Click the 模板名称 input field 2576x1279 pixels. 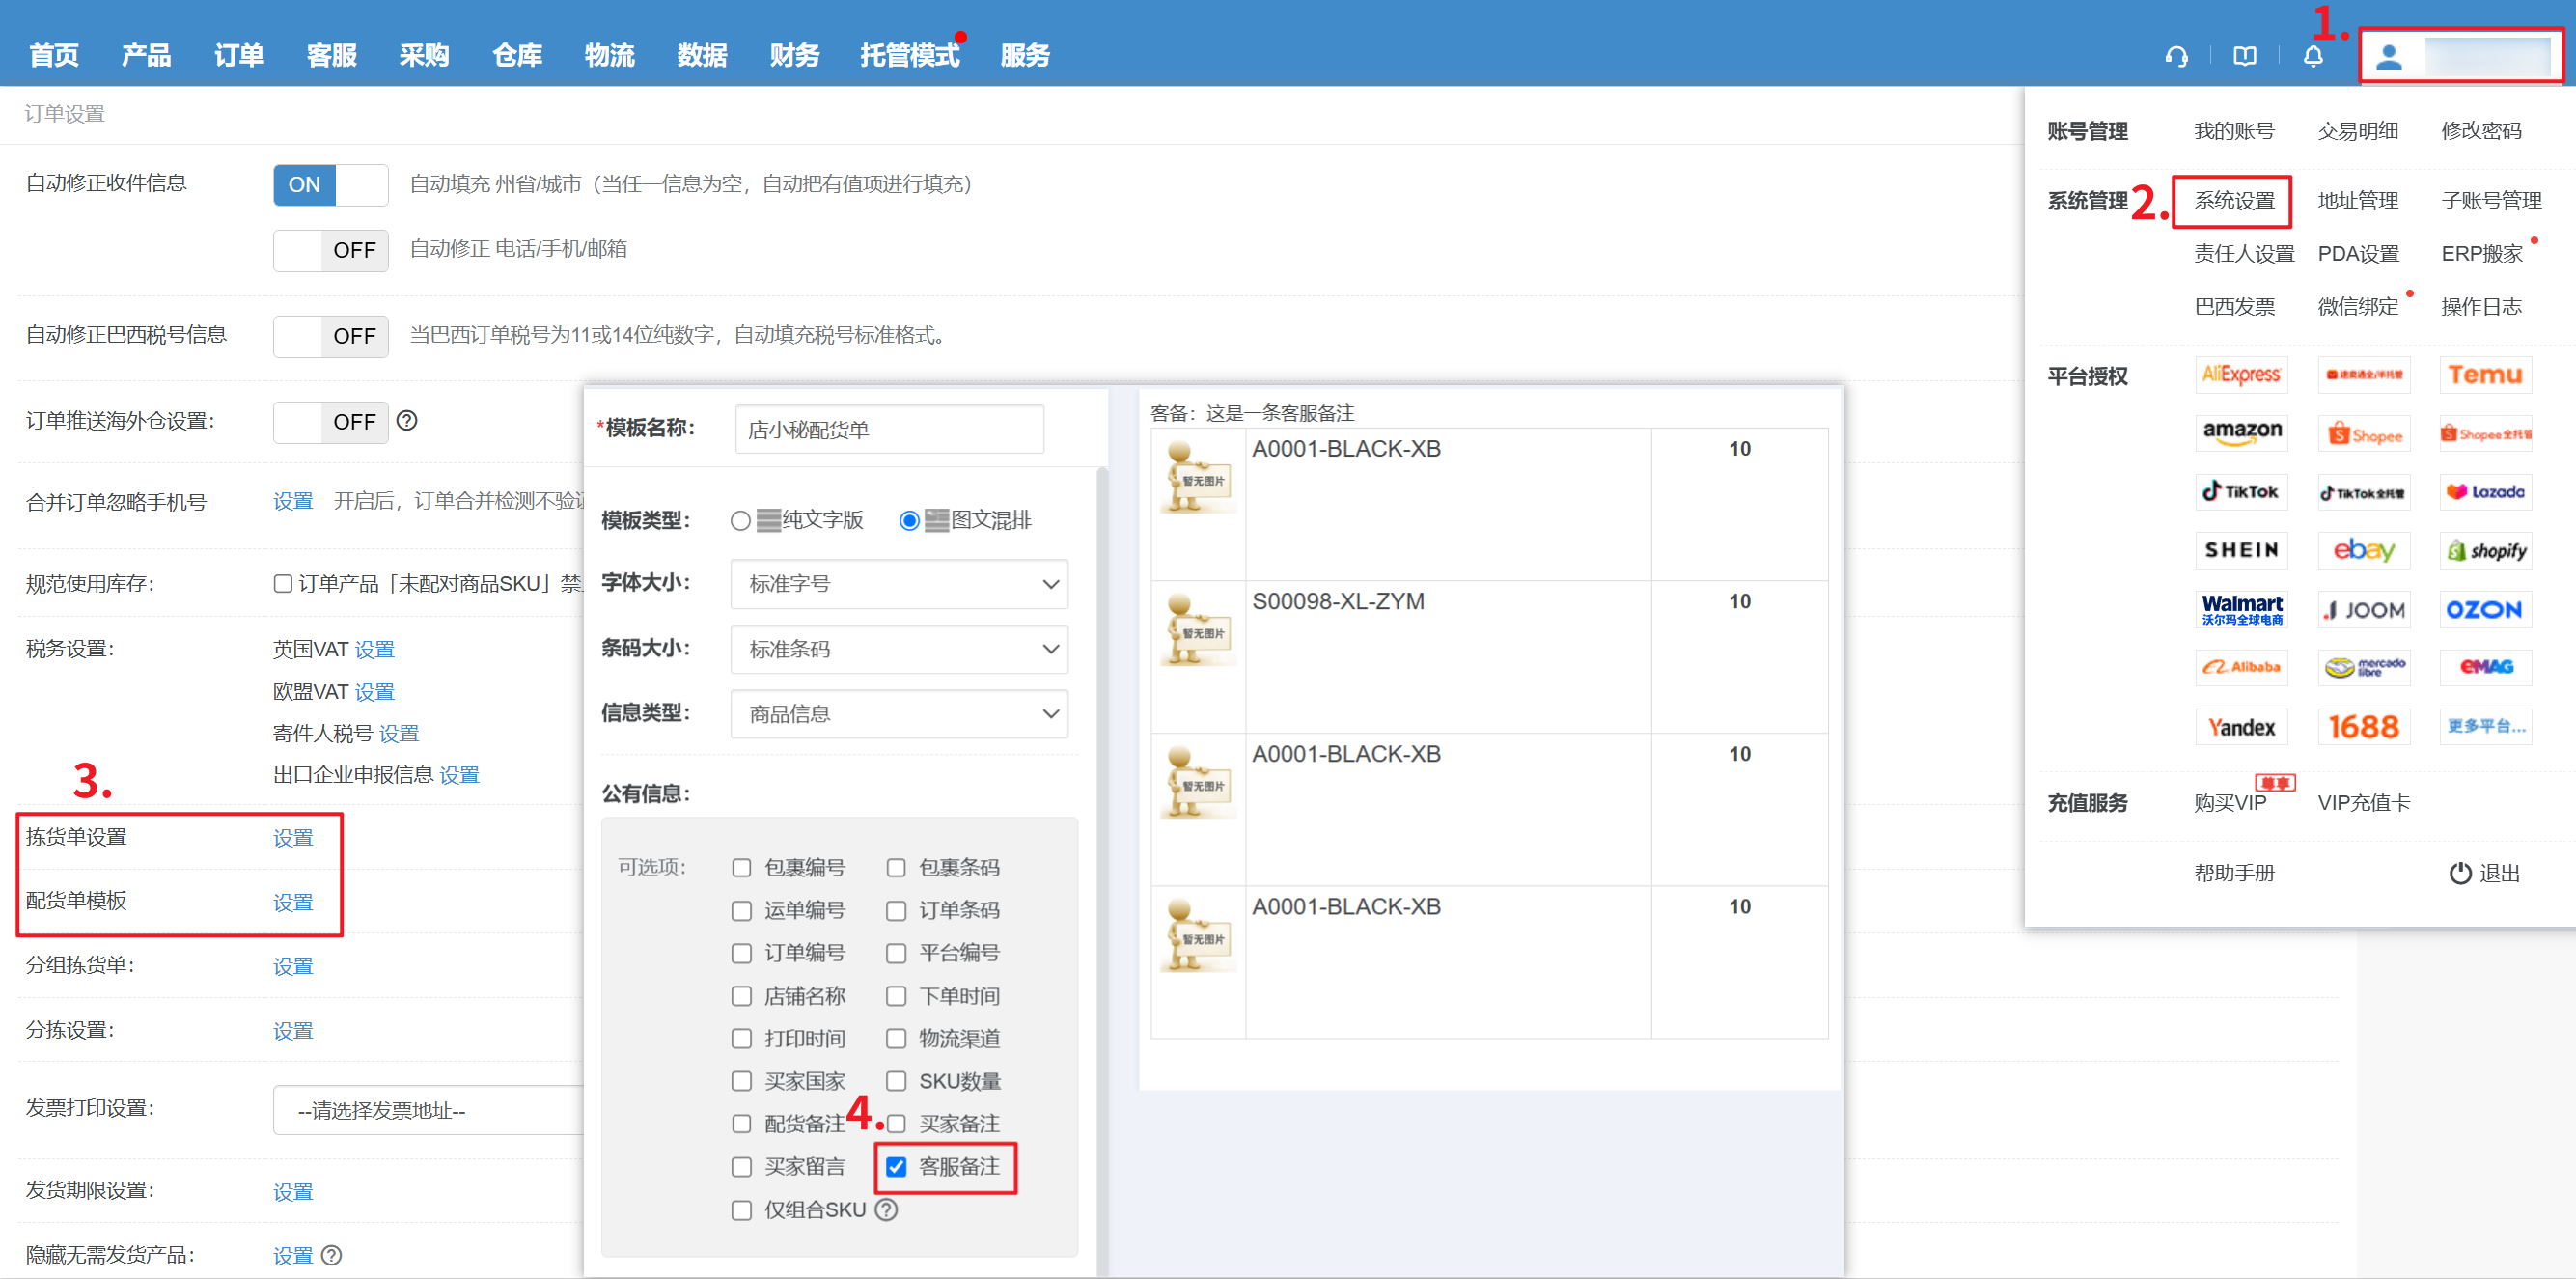888,430
